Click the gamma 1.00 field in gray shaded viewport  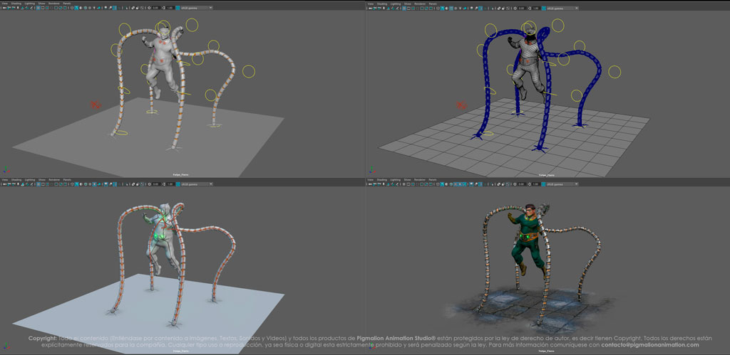pyautogui.click(x=170, y=8)
